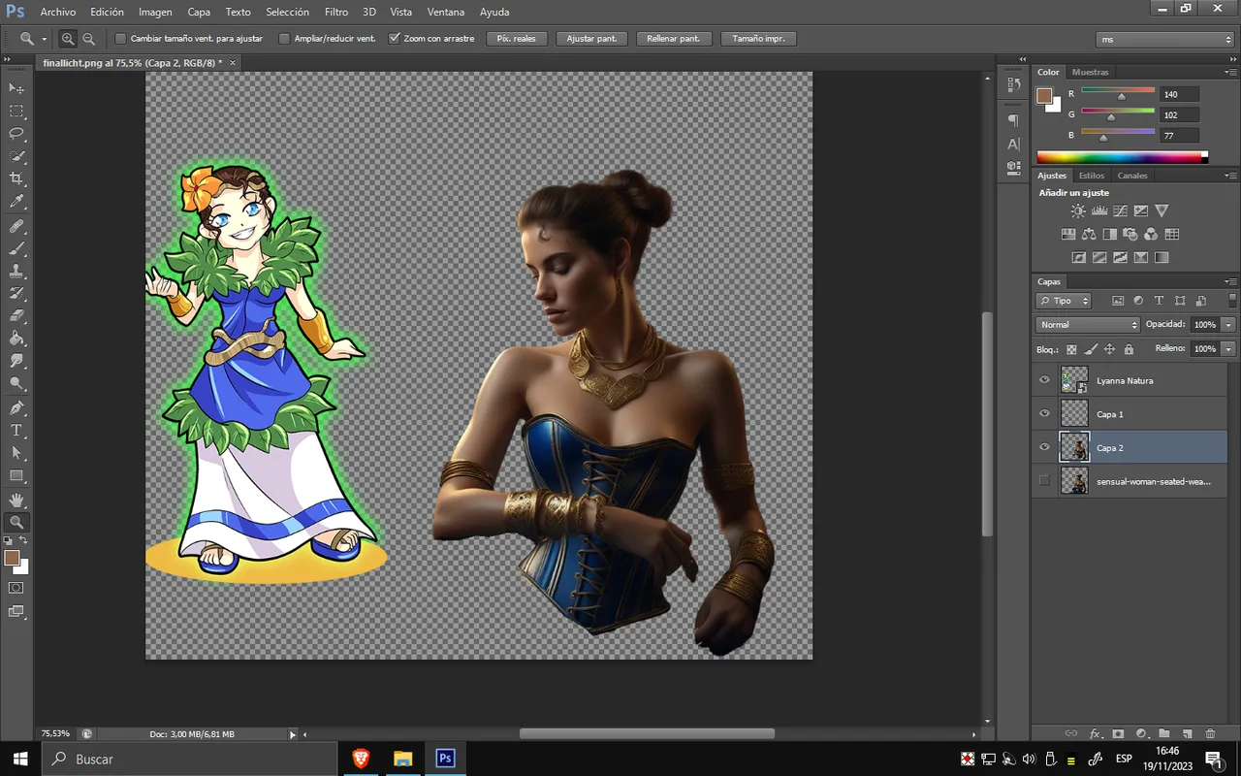
Task: Open Brave browser from taskbar
Action: tap(361, 759)
